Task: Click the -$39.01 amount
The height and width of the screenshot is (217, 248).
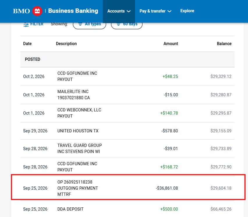Action: click(x=171, y=149)
